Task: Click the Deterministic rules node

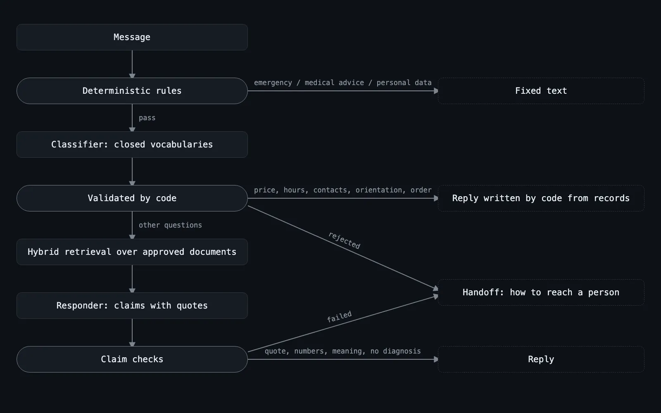Action: click(132, 91)
